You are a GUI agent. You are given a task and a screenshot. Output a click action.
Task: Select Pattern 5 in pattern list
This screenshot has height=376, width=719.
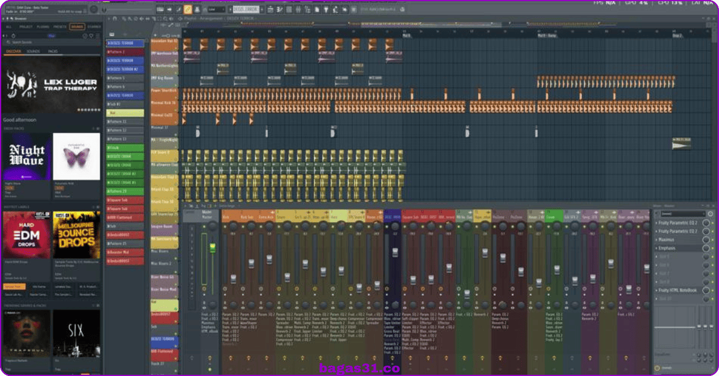(125, 78)
